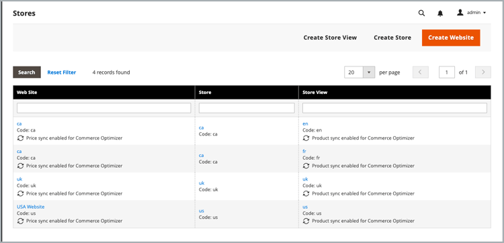This screenshot has height=243, width=504.
Task: Click the admin user avatar icon
Action: click(x=460, y=13)
